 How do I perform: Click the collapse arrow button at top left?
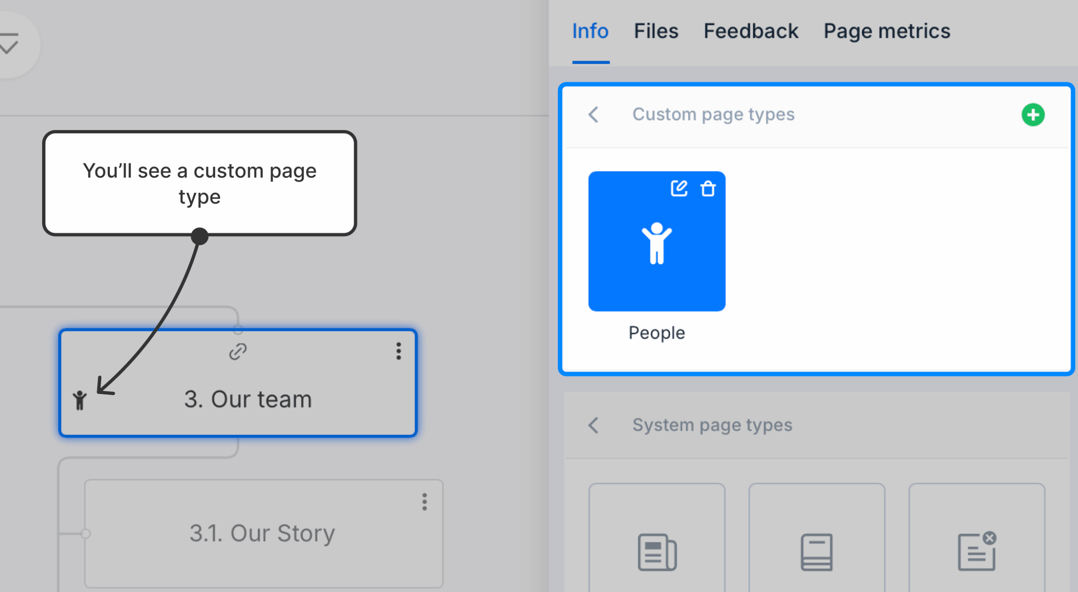[9, 44]
